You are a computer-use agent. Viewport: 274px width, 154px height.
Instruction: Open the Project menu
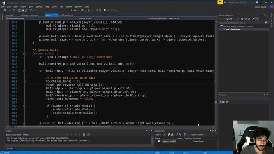tap(23, 7)
